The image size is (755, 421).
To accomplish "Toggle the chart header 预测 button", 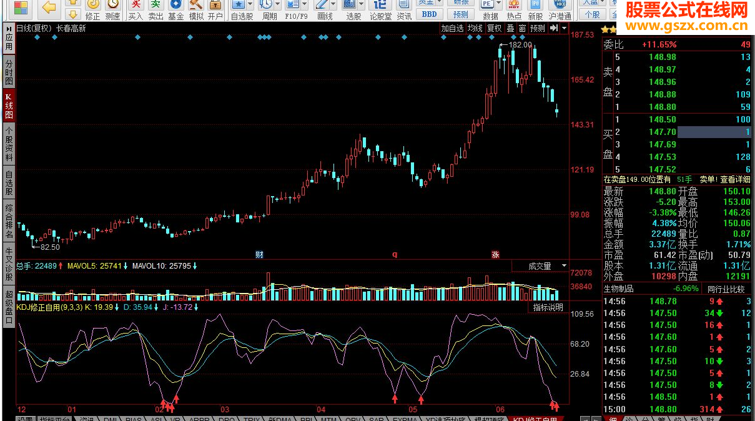I will (x=538, y=28).
